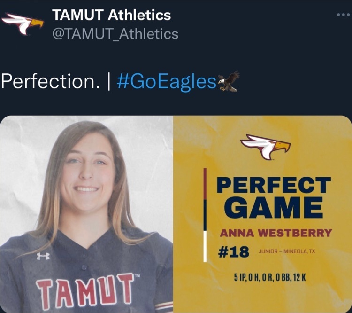Image resolution: width=352 pixels, height=313 pixels.
Task: Click the #18 jersey number text
Action: pos(234,251)
